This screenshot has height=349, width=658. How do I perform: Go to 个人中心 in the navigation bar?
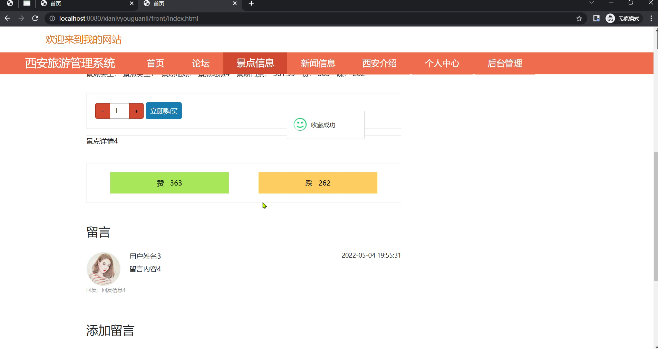(x=442, y=63)
